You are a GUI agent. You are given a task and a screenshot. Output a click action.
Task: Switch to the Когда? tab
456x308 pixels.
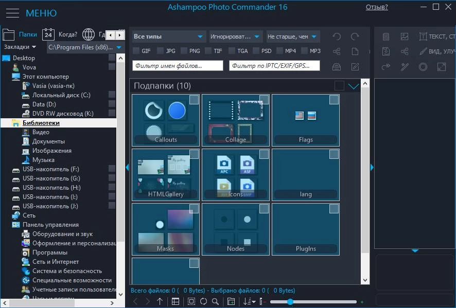pyautogui.click(x=60, y=34)
